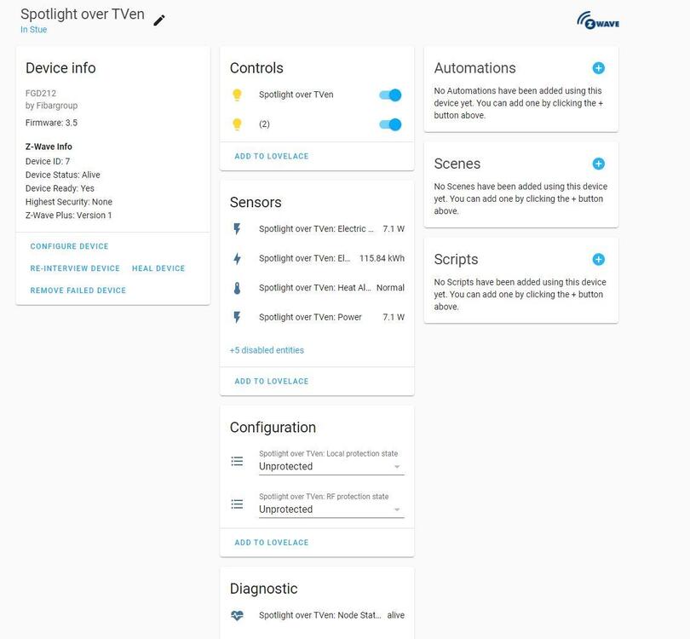Expand the +5 disabled entities link
The height and width of the screenshot is (639, 690).
point(267,350)
